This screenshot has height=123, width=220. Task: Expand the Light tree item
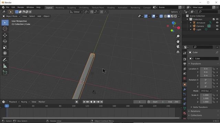pos(191,30)
